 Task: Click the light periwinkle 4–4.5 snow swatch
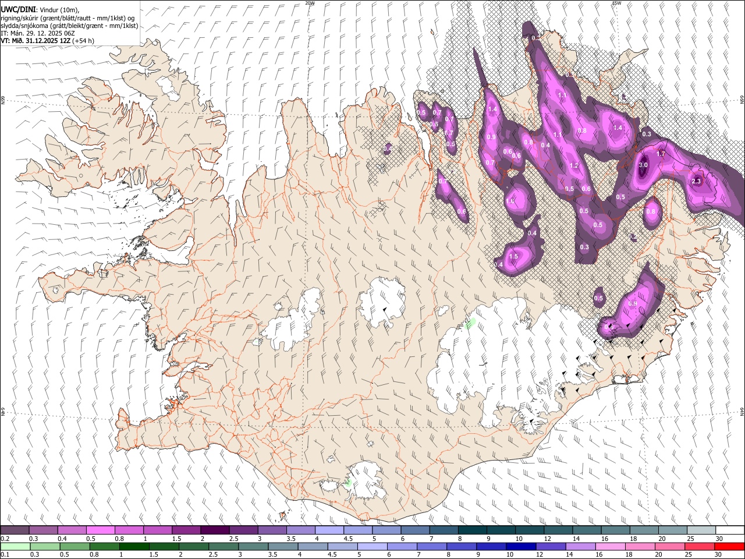point(329,530)
